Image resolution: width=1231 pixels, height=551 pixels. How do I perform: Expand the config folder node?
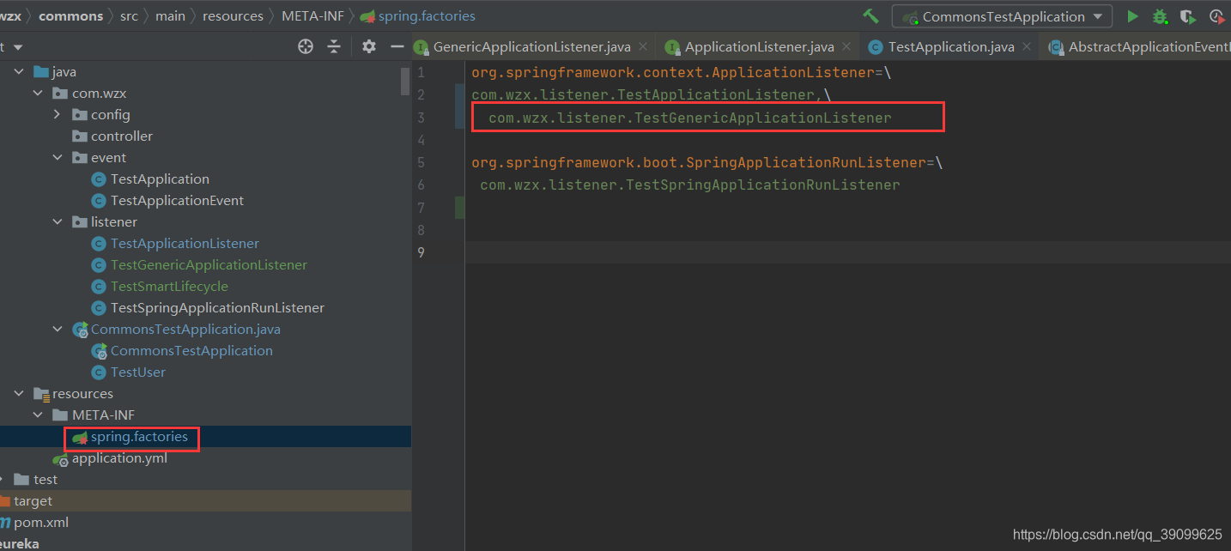pyautogui.click(x=57, y=114)
